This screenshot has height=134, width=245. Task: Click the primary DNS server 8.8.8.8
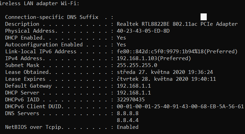(127, 113)
